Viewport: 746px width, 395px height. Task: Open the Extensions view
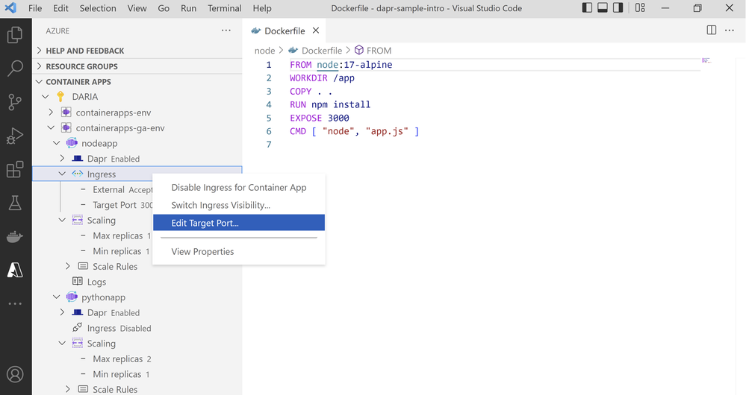click(x=15, y=169)
